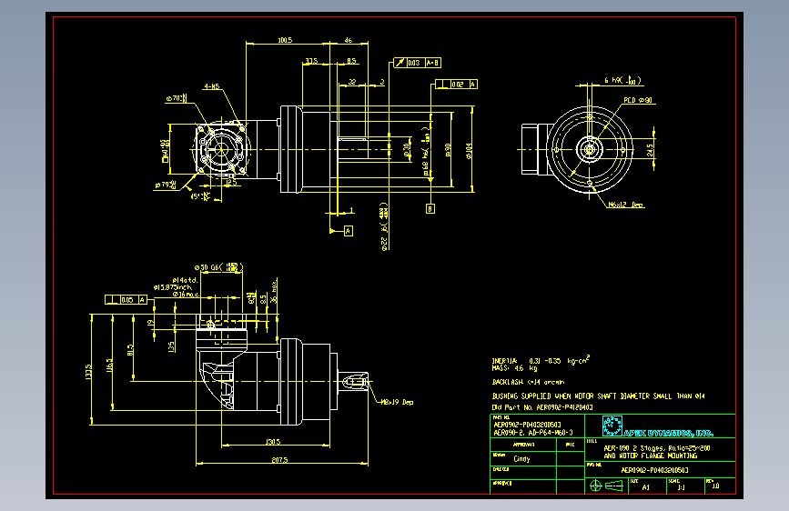The height and width of the screenshot is (511, 789).
Task: Click the perpendicularity frame 0.02 A
Action: [456, 84]
